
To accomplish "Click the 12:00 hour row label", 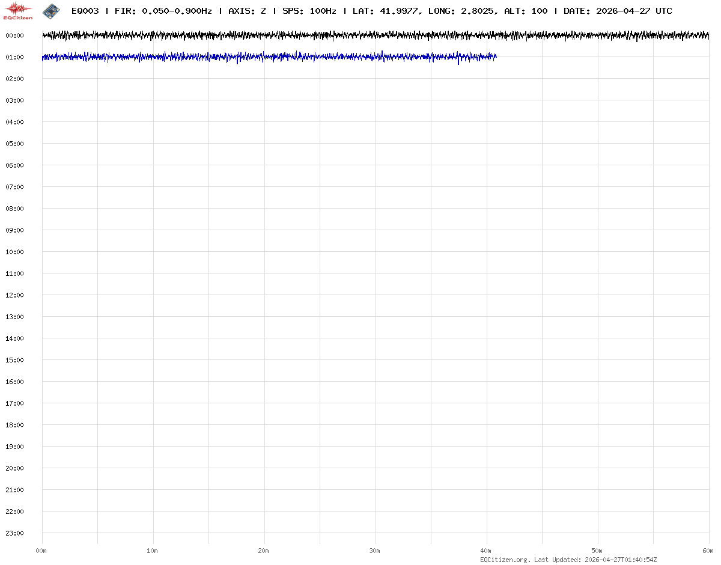I will [x=14, y=295].
